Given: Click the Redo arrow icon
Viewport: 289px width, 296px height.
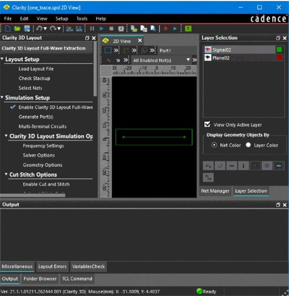Looking at the screenshot, I should point(53,29).
